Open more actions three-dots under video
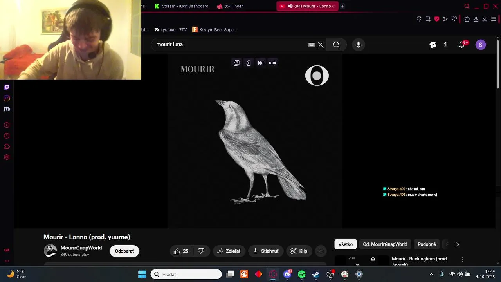 tap(321, 251)
